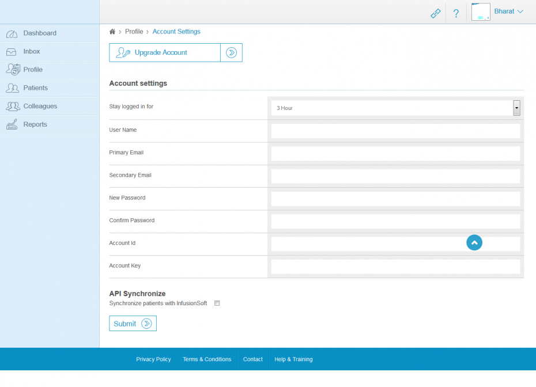Open the Reports section
The height and width of the screenshot is (387, 536).
(35, 124)
